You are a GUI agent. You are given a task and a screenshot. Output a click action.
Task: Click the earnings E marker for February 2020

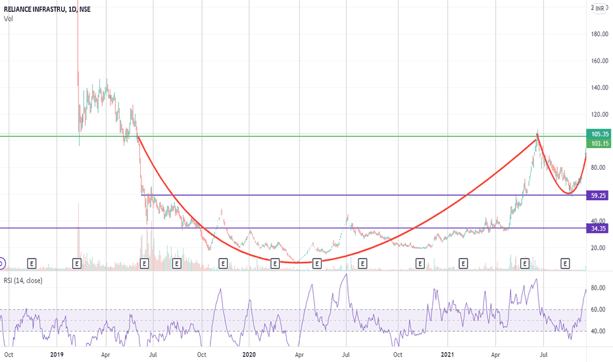pos(275,264)
